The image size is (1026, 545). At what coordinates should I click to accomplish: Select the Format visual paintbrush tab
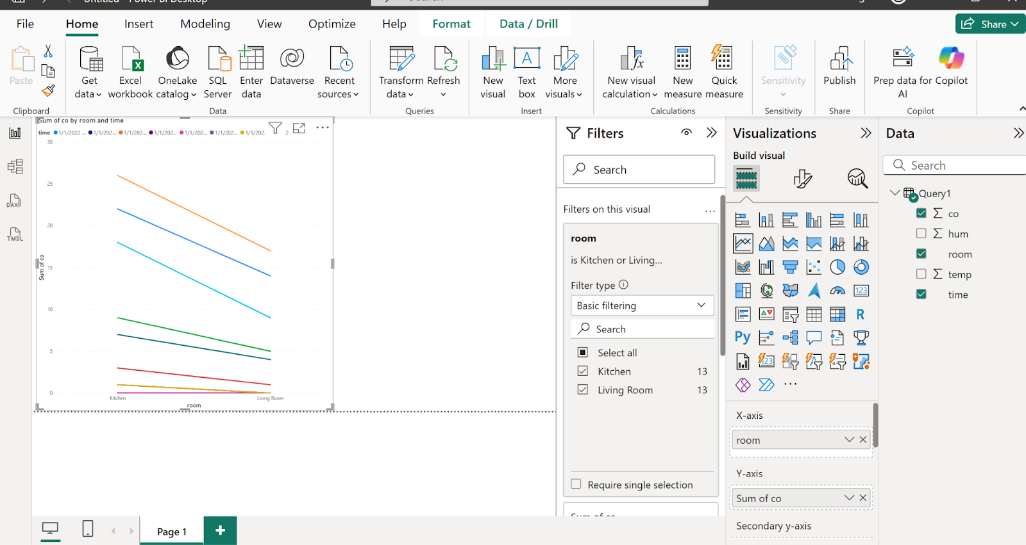tap(802, 178)
